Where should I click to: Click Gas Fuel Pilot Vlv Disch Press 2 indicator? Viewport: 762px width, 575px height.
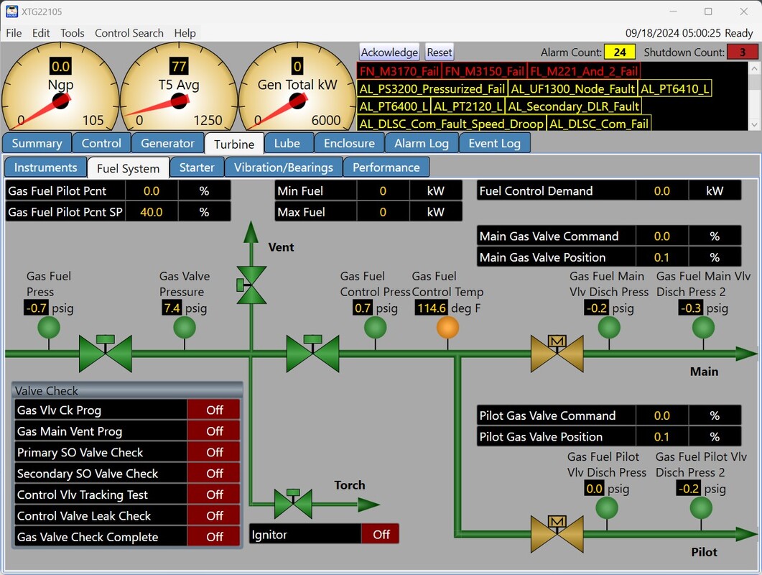(x=701, y=508)
